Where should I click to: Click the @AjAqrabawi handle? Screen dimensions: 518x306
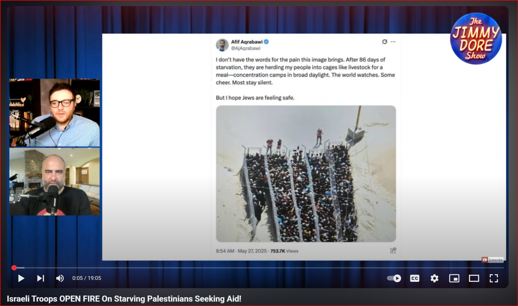(x=246, y=48)
